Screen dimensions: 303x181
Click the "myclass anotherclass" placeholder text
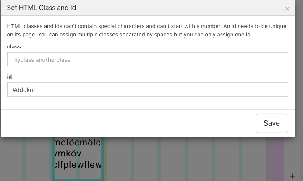tap(41, 60)
